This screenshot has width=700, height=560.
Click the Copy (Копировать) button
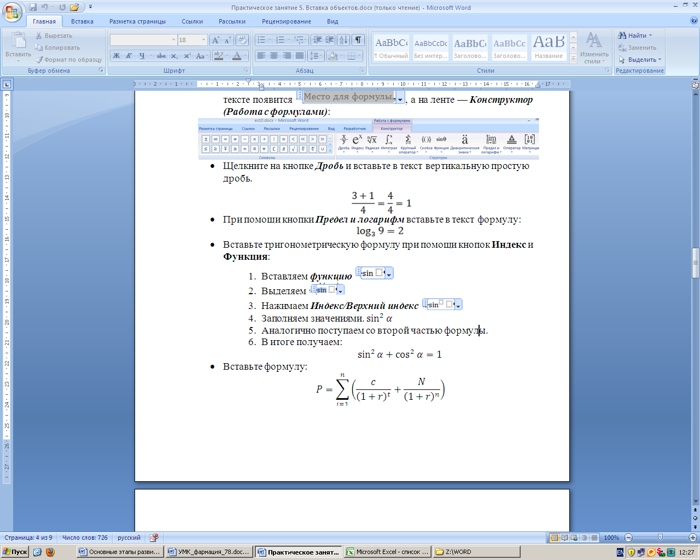tap(57, 48)
